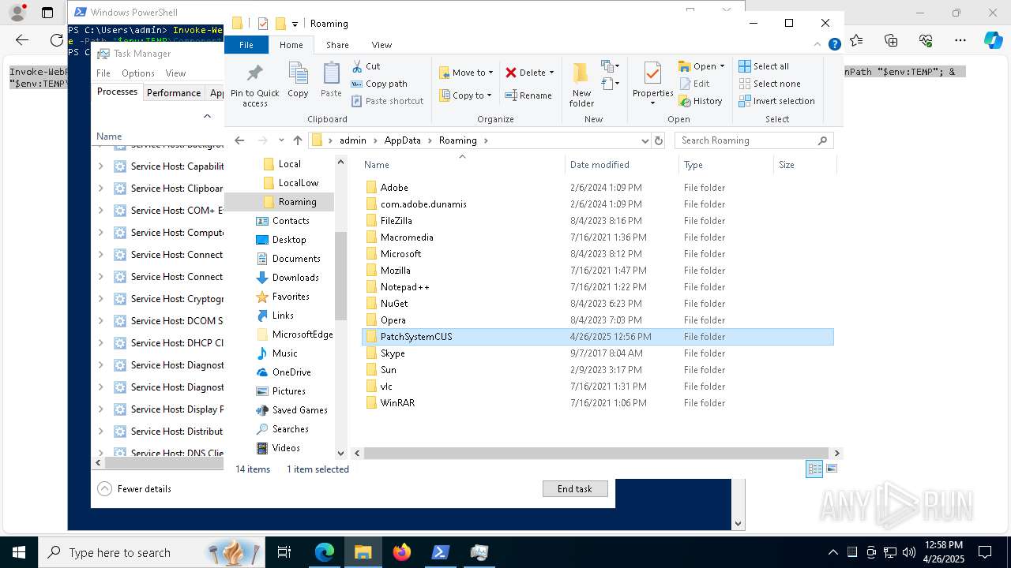The image size is (1011, 568).
Task: Click the Windows Start button
Action: pos(19,552)
